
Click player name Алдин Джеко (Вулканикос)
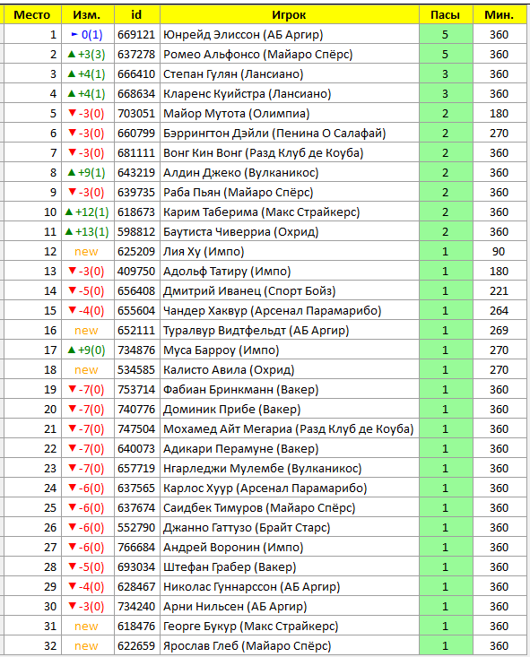pyautogui.click(x=240, y=173)
